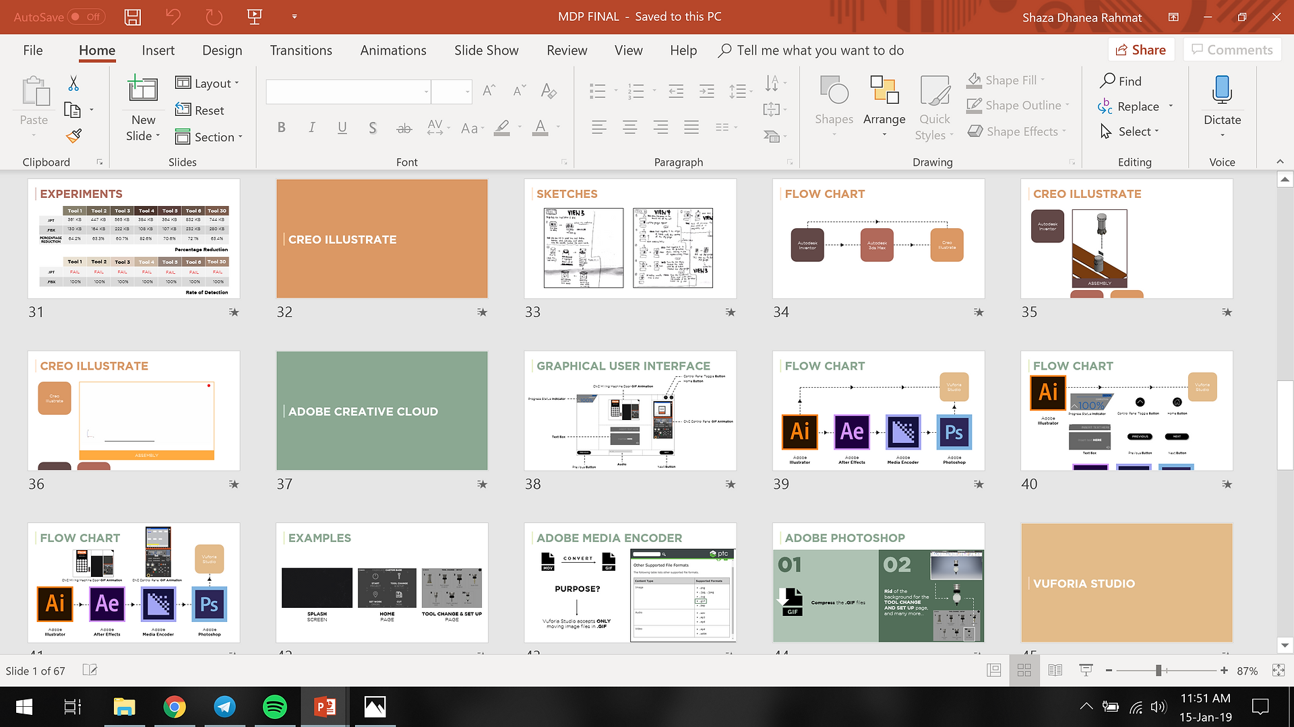This screenshot has width=1294, height=727.
Task: Click the Find button
Action: 1121,81
